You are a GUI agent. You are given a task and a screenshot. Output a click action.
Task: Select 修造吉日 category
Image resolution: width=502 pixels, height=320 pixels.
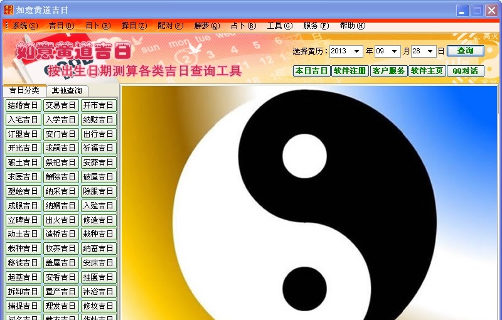[x=99, y=220]
